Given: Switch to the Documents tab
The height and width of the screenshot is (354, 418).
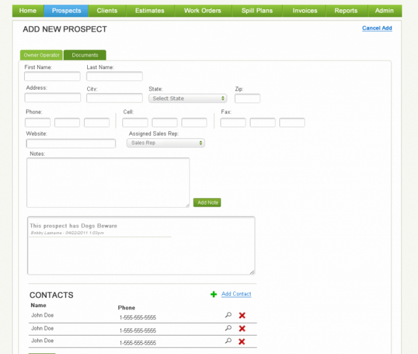Looking at the screenshot, I should coord(85,55).
